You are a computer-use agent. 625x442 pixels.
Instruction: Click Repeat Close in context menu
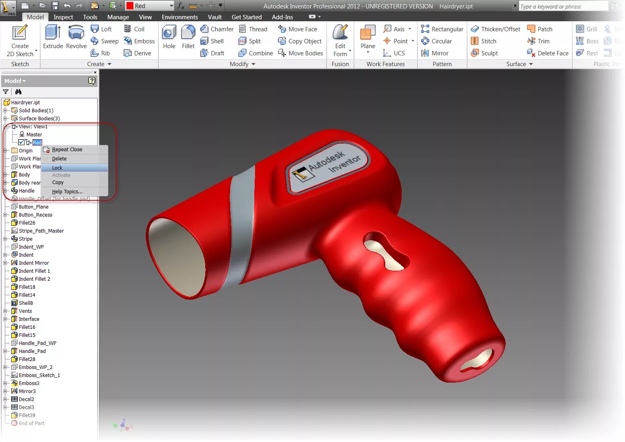click(x=74, y=150)
